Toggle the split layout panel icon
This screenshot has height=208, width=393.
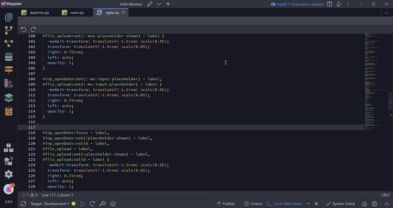[330, 4]
